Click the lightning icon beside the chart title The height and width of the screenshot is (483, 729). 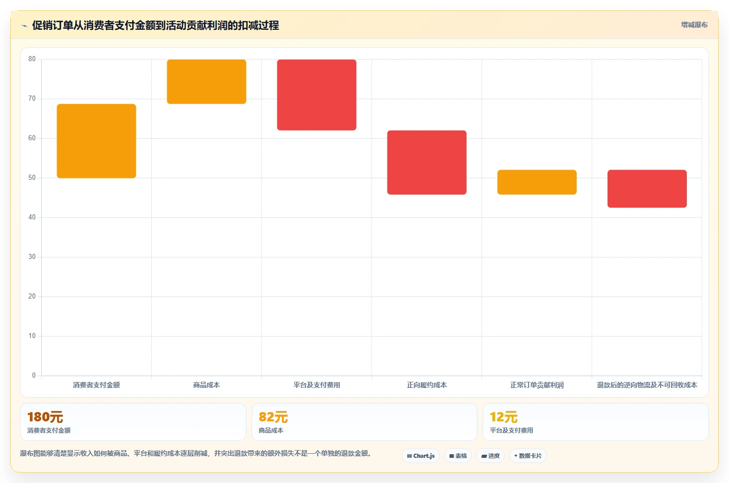tap(24, 26)
